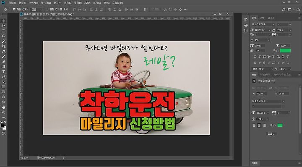Toggle the Underline T icon

tap(283, 57)
